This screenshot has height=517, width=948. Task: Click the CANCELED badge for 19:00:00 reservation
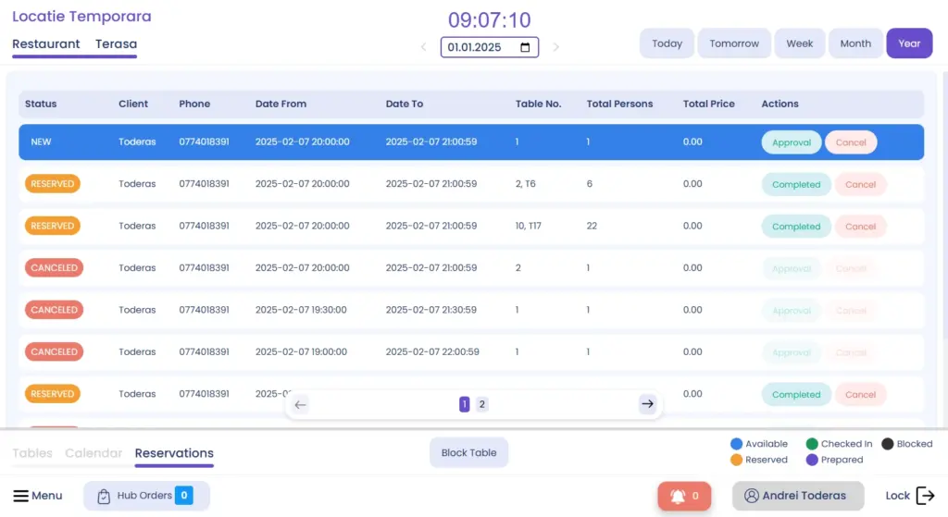click(x=54, y=351)
